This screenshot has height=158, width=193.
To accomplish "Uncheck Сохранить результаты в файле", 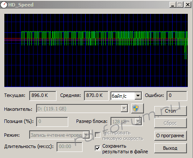I will [98, 148].
